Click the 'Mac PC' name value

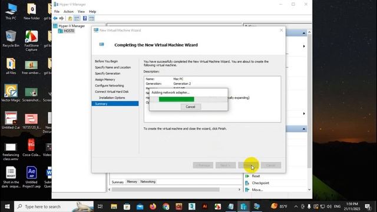click(178, 79)
